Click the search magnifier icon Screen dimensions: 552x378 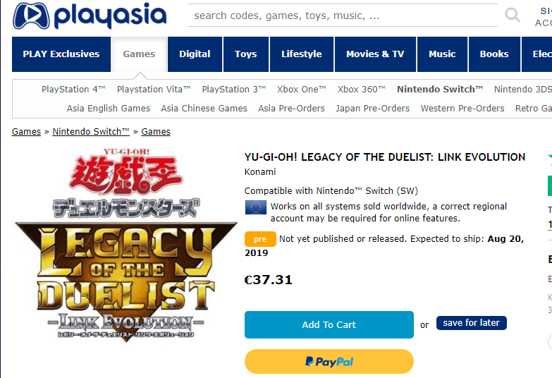point(513,15)
